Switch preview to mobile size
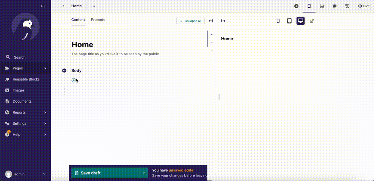374x181 pixels. point(278,21)
